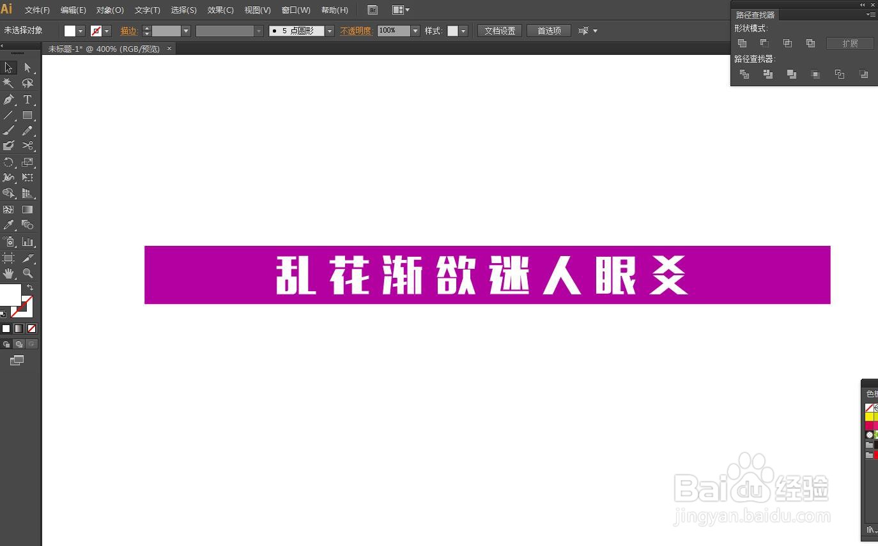Image resolution: width=878 pixels, height=546 pixels.
Task: Click Trim pathfinder icon
Action: coord(768,74)
